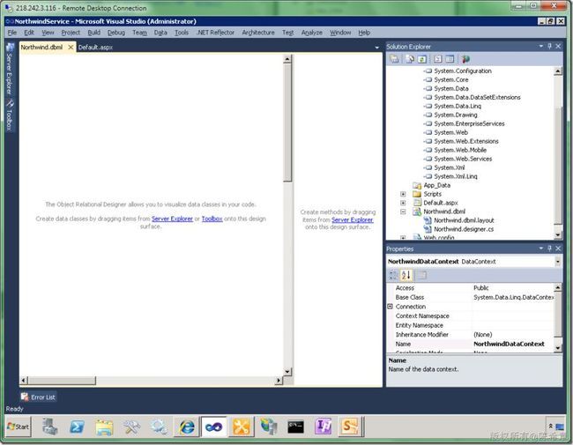
Task: Click the orange tools taskbar icon
Action: pos(241,426)
